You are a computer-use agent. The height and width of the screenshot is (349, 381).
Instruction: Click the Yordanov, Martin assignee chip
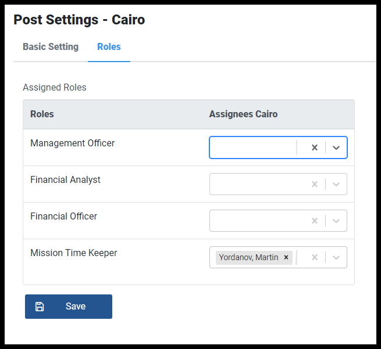click(x=248, y=257)
